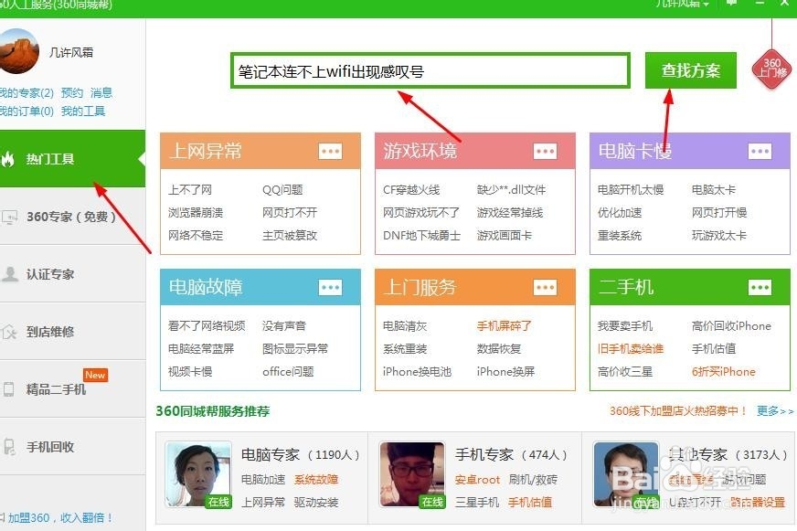Expand more options in 电脑故障 card
Screen dimensions: 797x531
(x=330, y=288)
